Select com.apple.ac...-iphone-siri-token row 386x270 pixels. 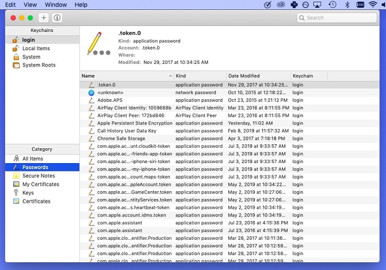[229, 161]
